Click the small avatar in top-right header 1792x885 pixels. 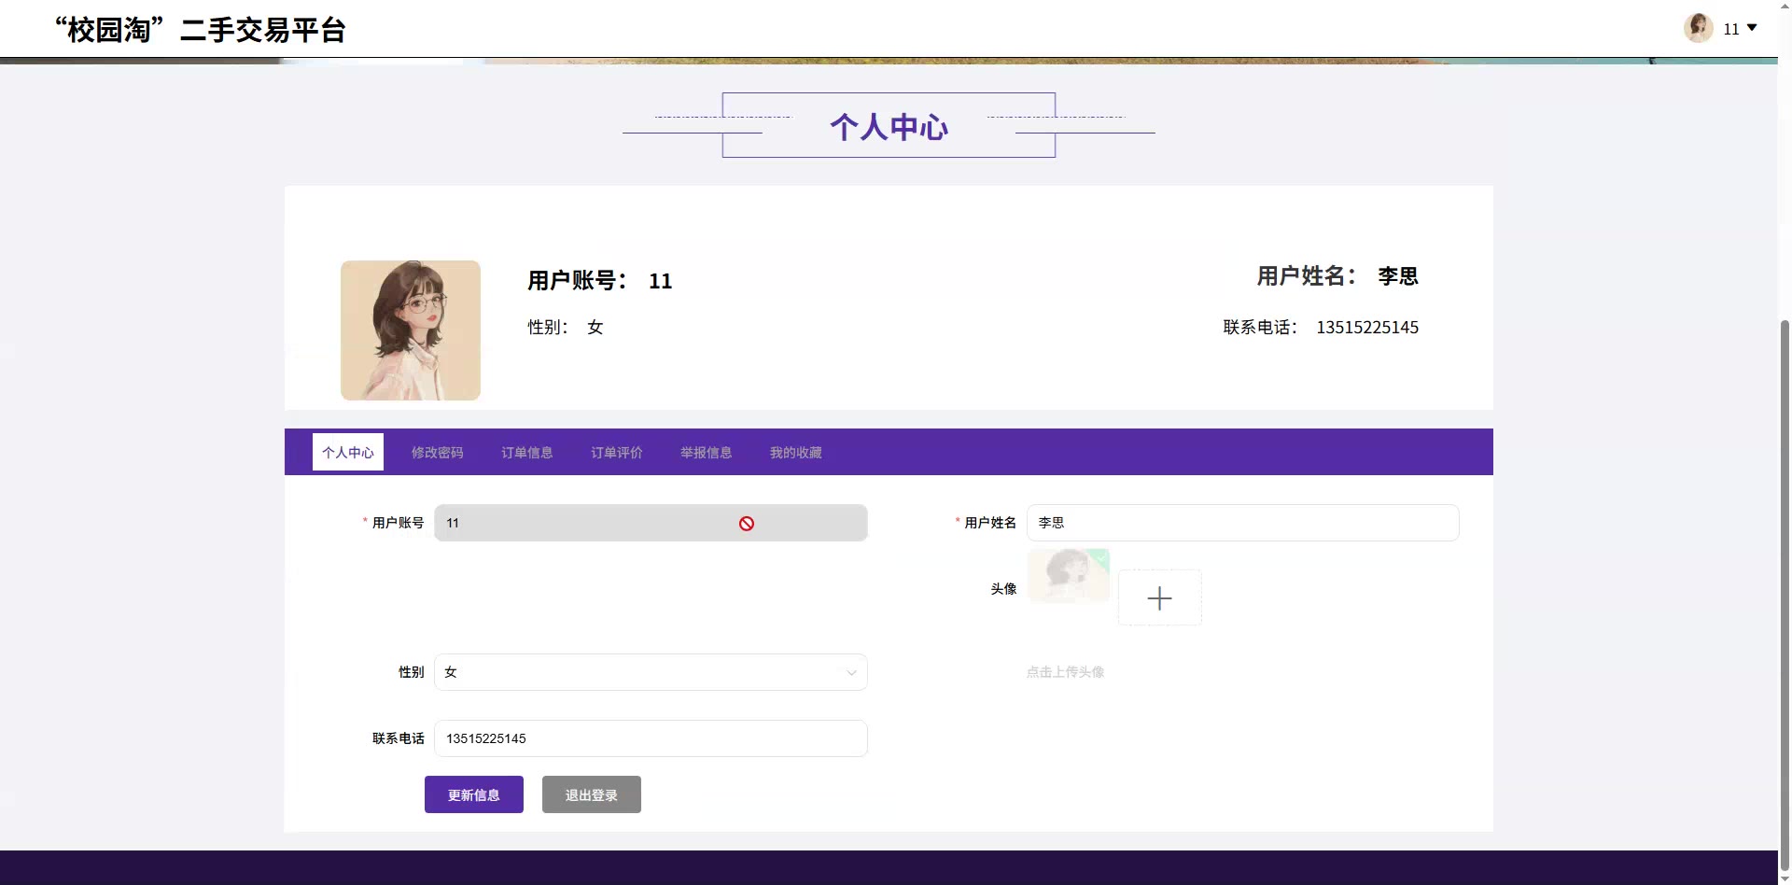click(x=1698, y=28)
